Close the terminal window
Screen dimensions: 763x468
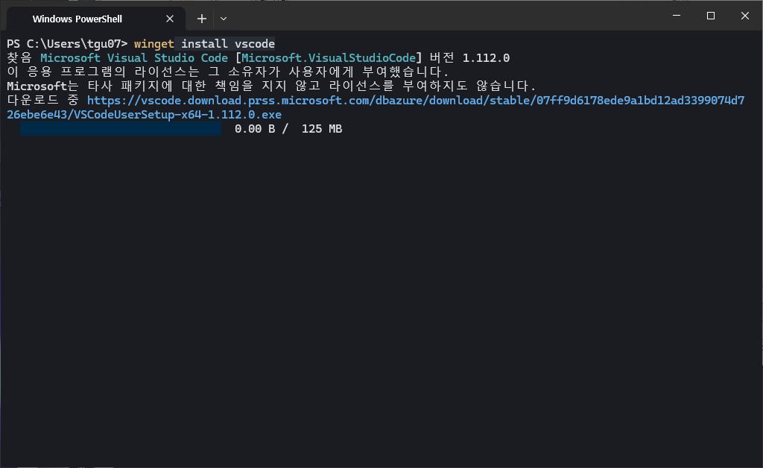pos(744,16)
